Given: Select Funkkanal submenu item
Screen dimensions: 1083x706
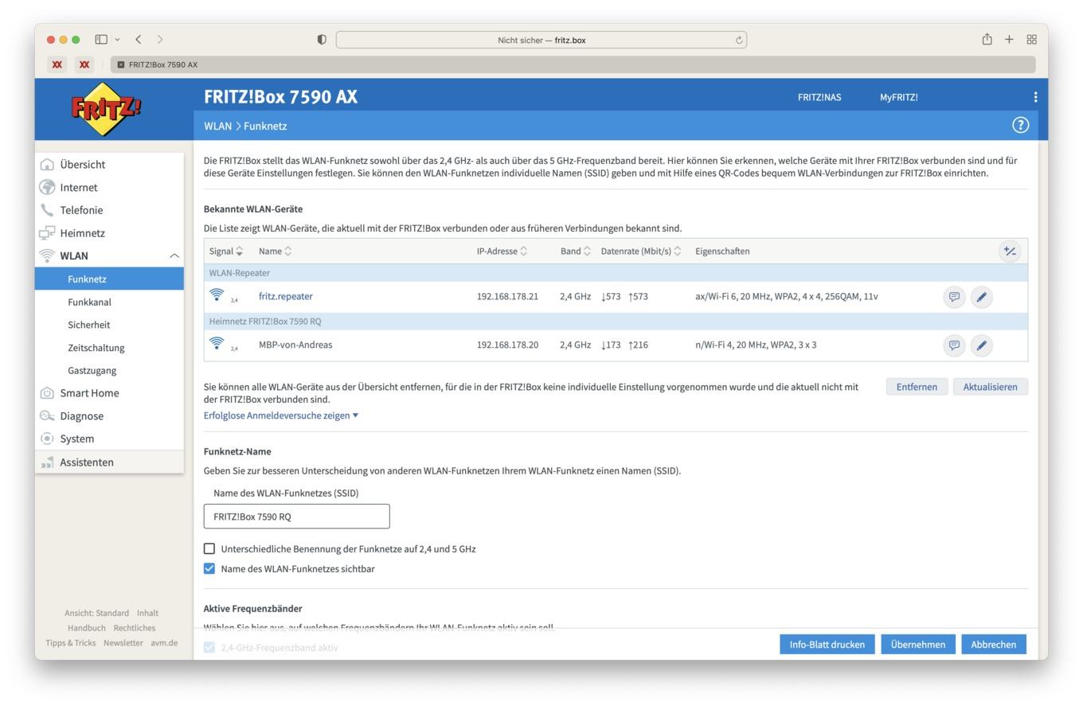Looking at the screenshot, I should (109, 302).
